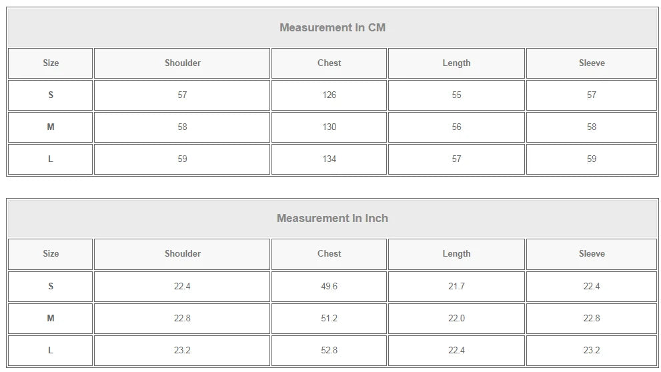The image size is (661, 372).
Task: Select the chest value 130 for size M
Action: coord(329,127)
